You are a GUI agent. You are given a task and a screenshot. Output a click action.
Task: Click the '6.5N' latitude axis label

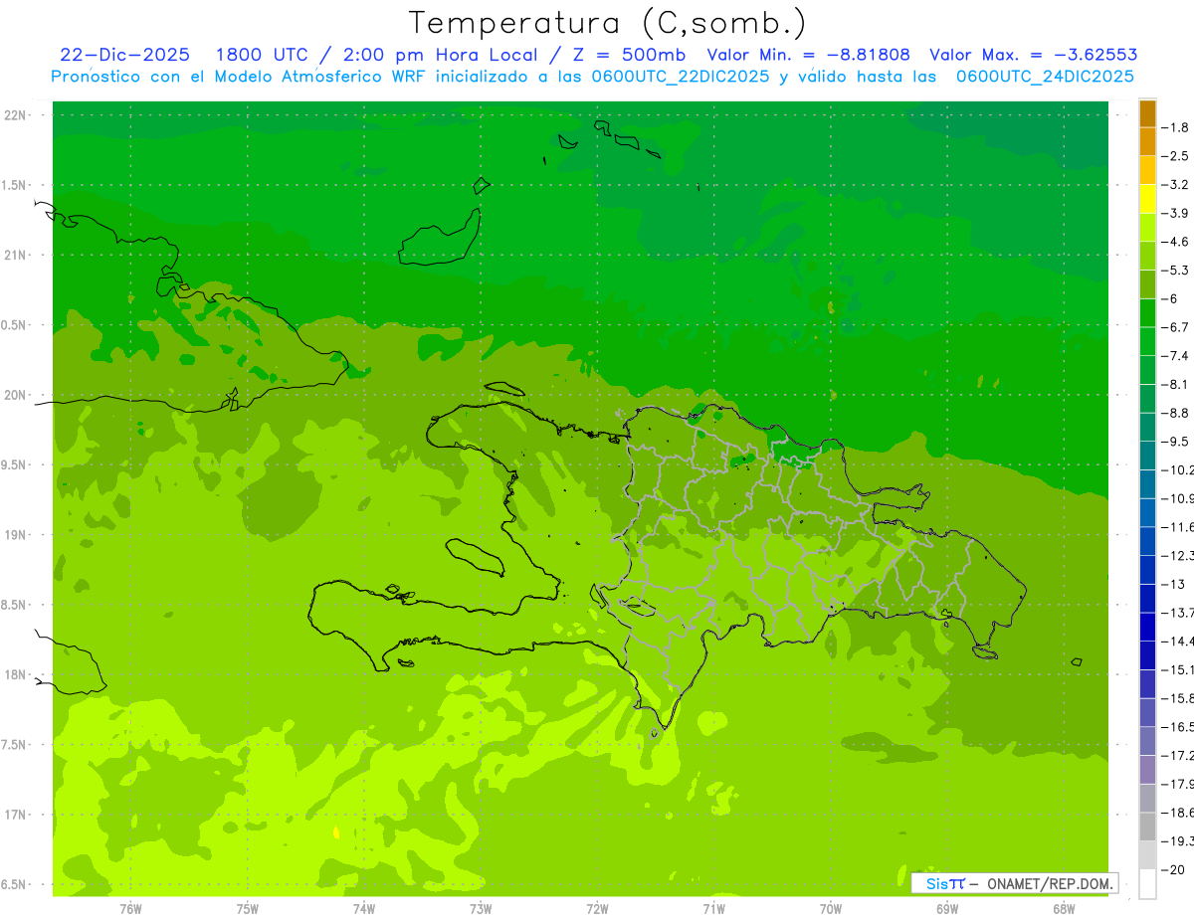15,884
